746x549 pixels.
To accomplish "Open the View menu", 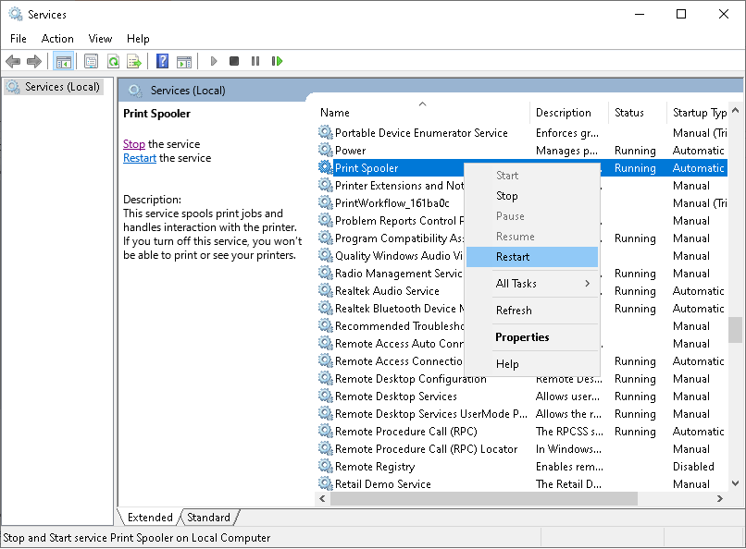I will tap(100, 39).
